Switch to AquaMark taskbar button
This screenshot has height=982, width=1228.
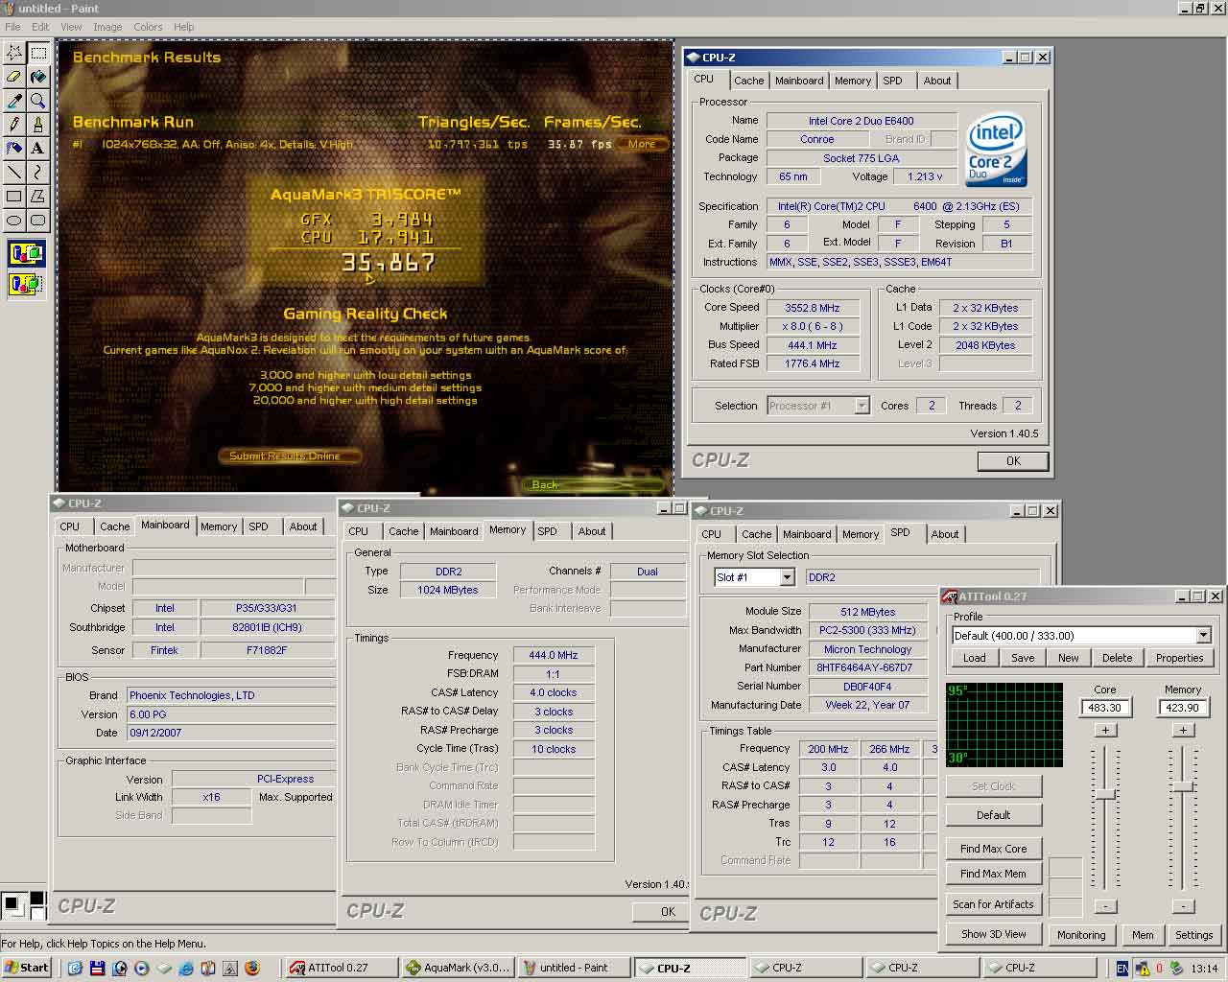[458, 968]
